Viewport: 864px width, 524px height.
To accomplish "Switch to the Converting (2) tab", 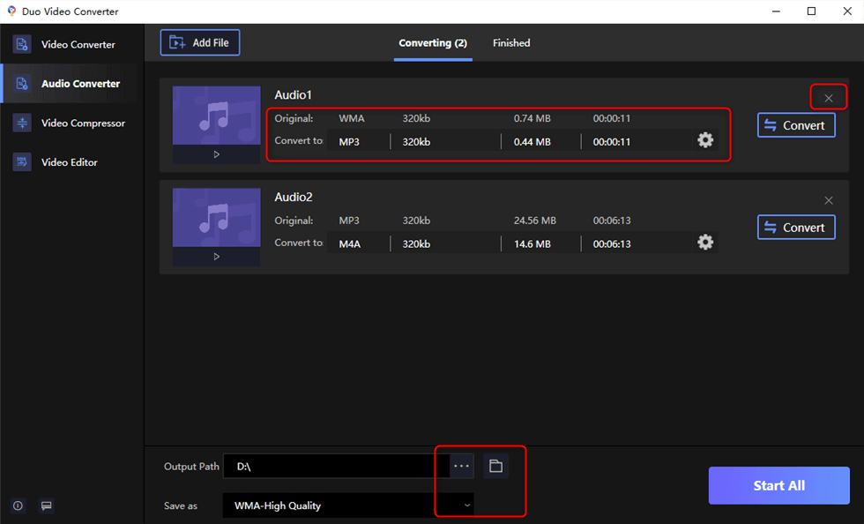I will (x=433, y=43).
